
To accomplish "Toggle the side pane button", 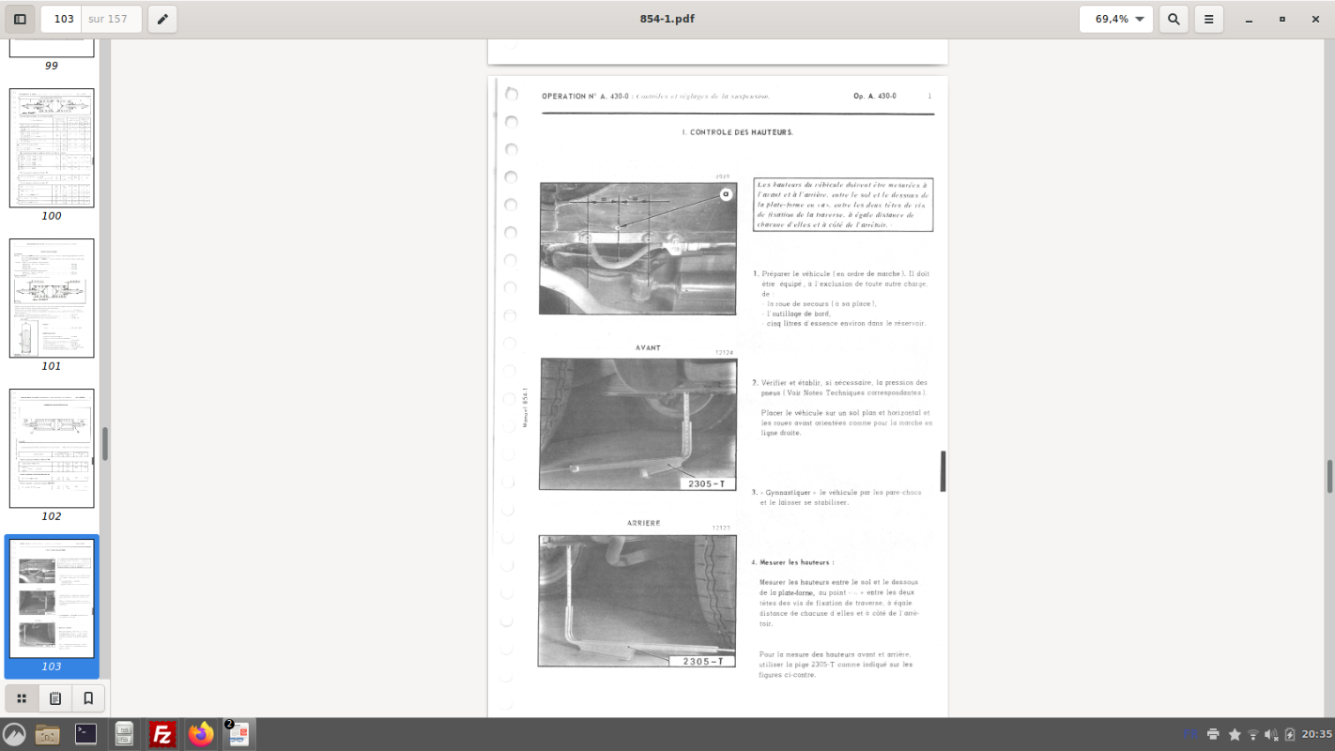I will [20, 19].
